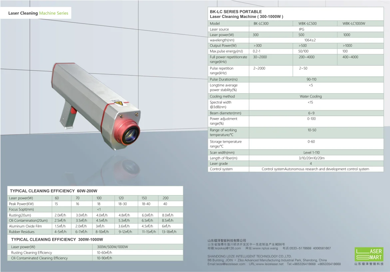Click the '2~50' pulse repetition value
The height and width of the screenshot is (272, 390).
(x=303, y=68)
